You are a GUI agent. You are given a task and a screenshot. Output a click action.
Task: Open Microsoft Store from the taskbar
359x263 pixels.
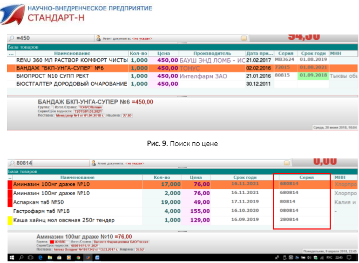coord(59,258)
